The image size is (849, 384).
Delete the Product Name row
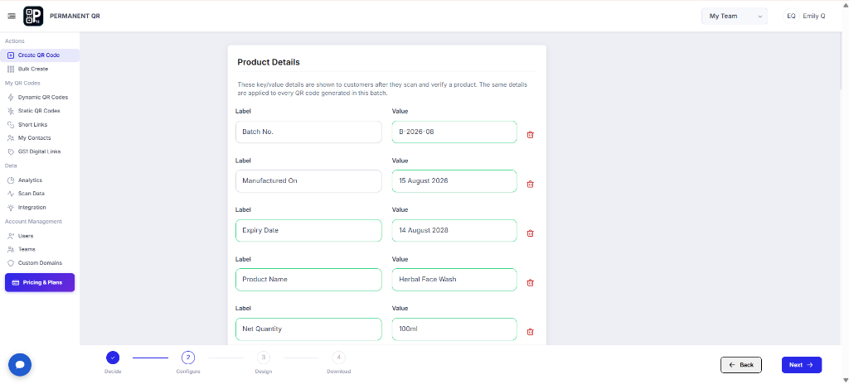[x=530, y=282]
